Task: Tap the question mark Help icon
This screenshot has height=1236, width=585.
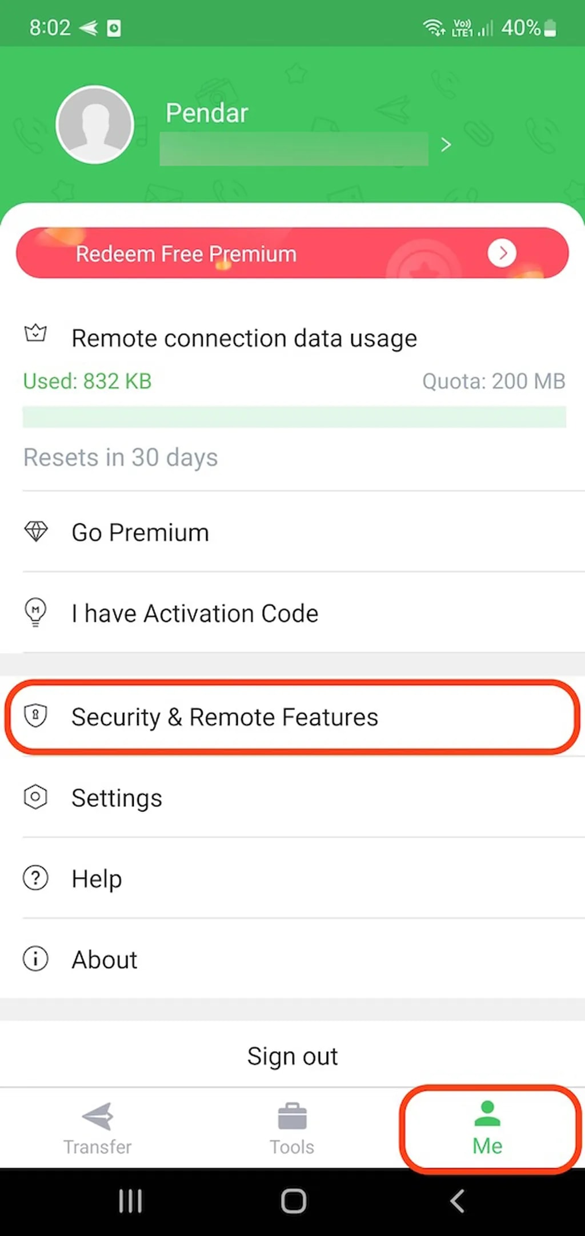Action: [x=35, y=878]
